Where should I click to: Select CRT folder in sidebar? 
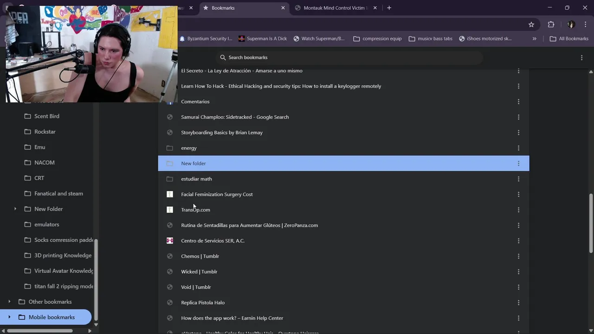pos(39,178)
